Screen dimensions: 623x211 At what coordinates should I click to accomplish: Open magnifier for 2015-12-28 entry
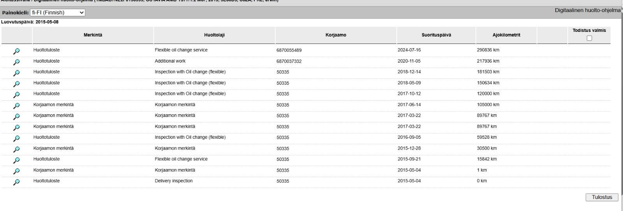16,149
